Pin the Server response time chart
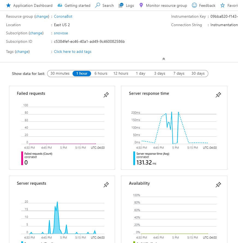Viewport: 238px width, 243px height. click(218, 95)
